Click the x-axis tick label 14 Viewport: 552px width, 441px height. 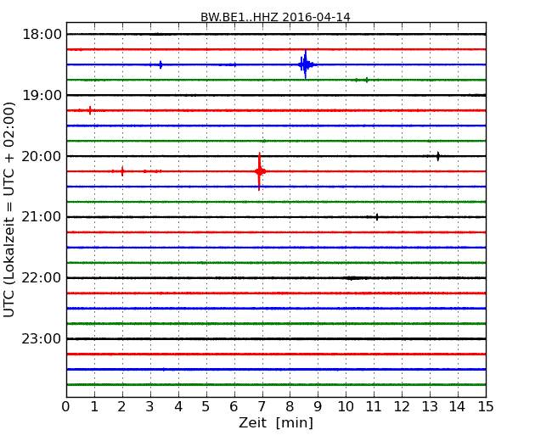(x=458, y=406)
